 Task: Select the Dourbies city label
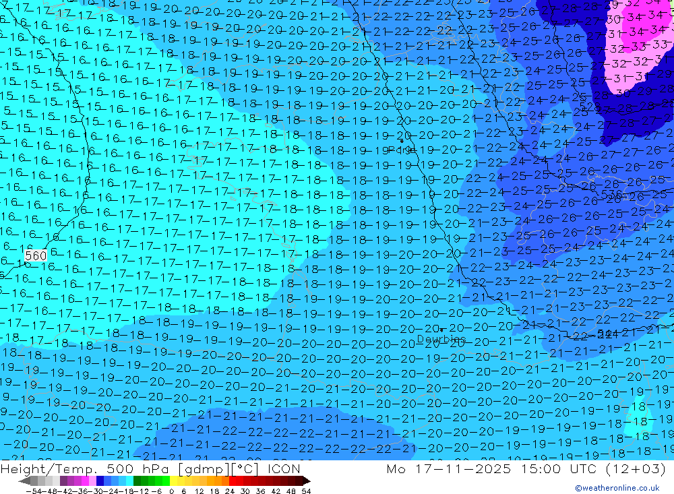[x=441, y=339]
